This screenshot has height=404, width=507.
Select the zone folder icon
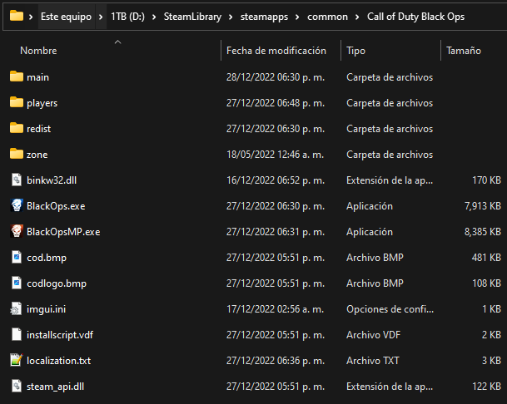[17, 154]
